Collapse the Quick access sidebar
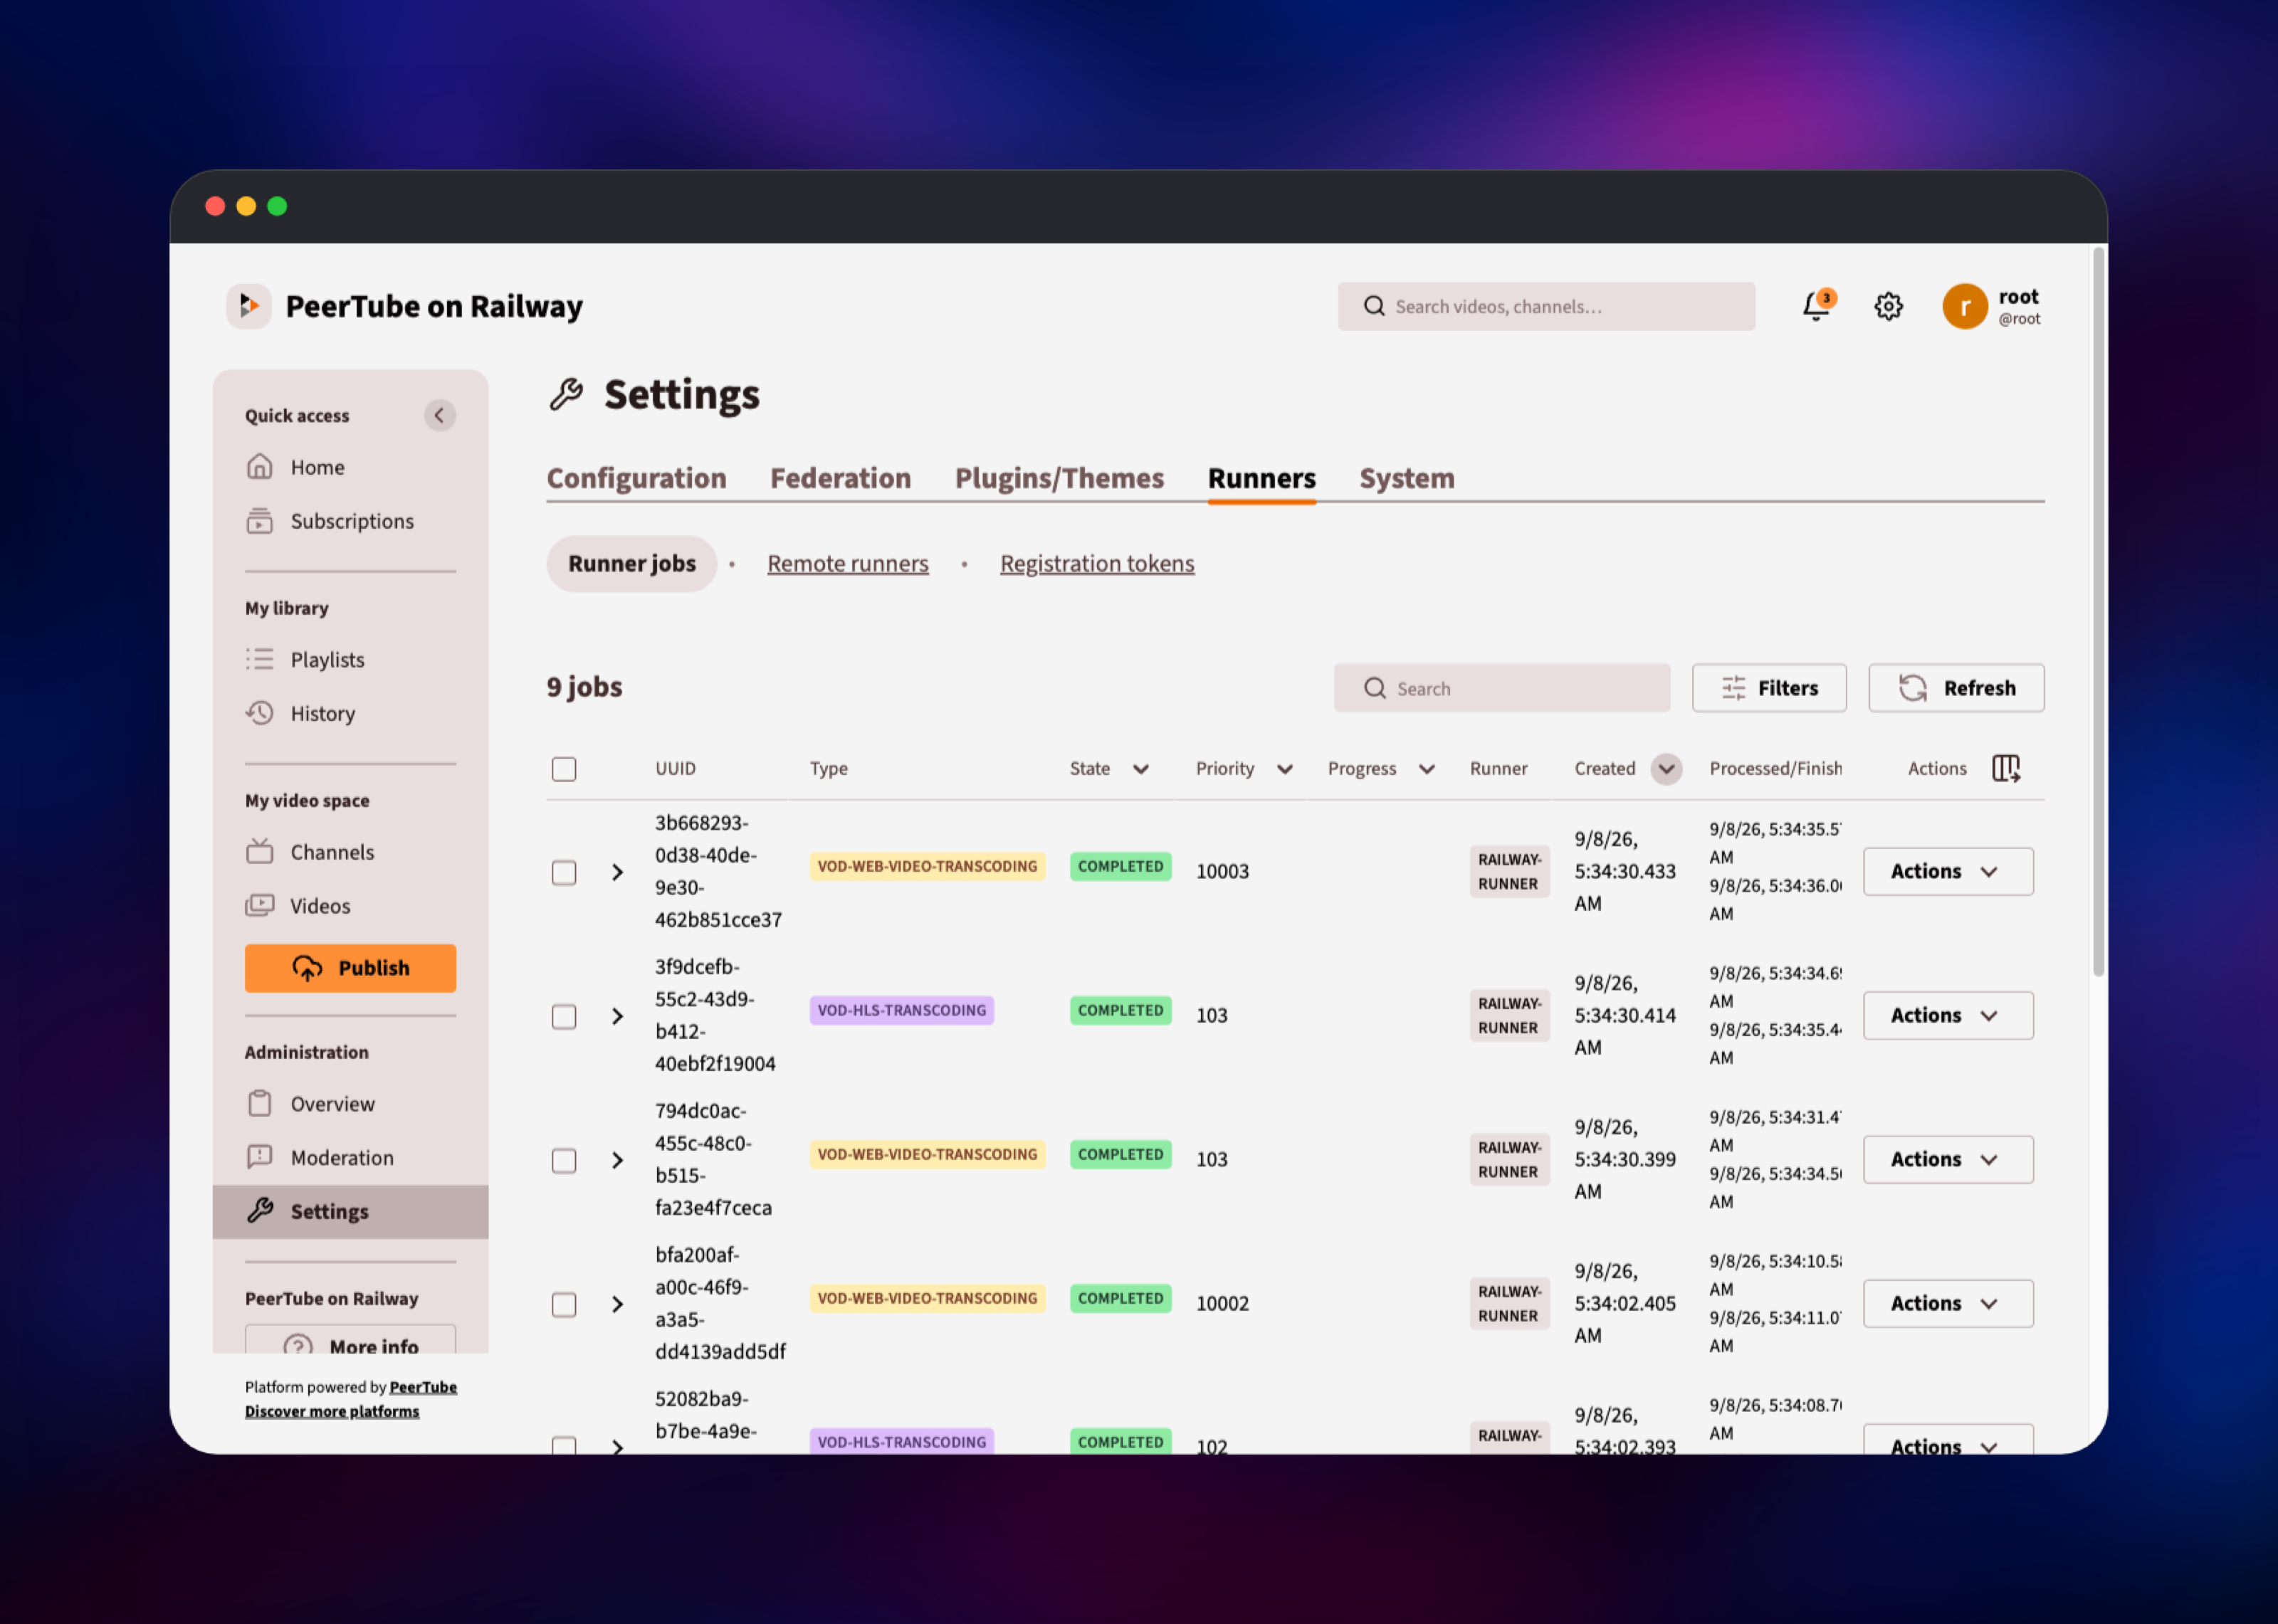This screenshot has height=1624, width=2278. (439, 415)
